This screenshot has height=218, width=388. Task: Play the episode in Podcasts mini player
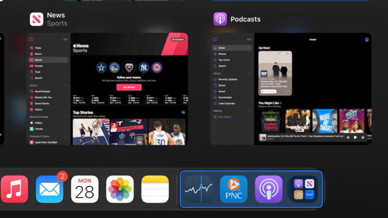355,137
